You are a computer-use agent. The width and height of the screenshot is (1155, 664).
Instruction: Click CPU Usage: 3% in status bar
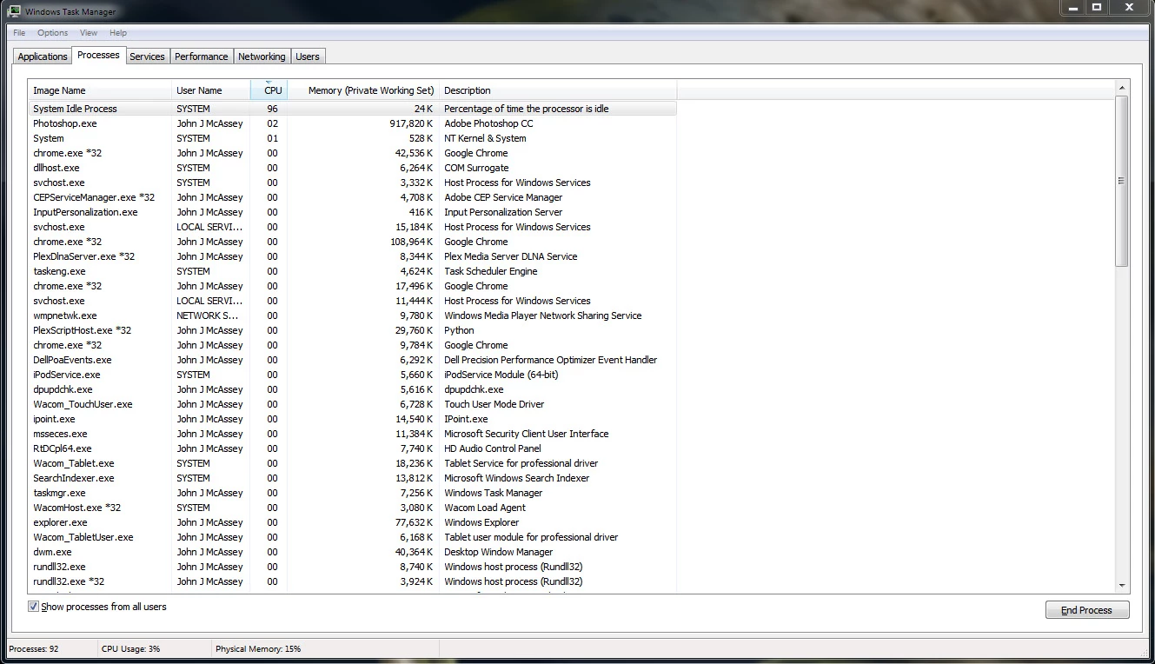pos(130,648)
